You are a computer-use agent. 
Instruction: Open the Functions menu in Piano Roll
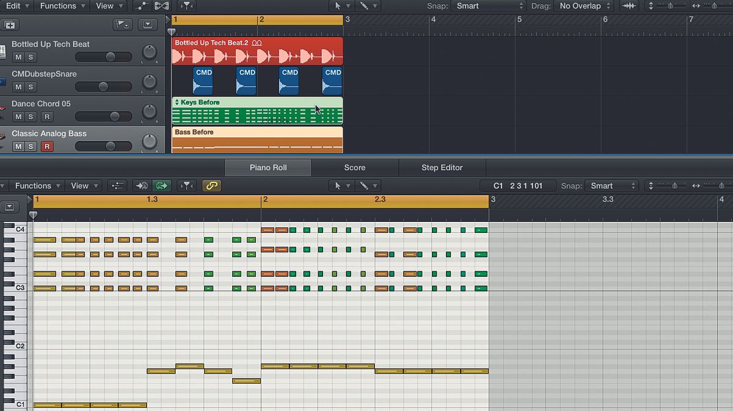point(34,185)
